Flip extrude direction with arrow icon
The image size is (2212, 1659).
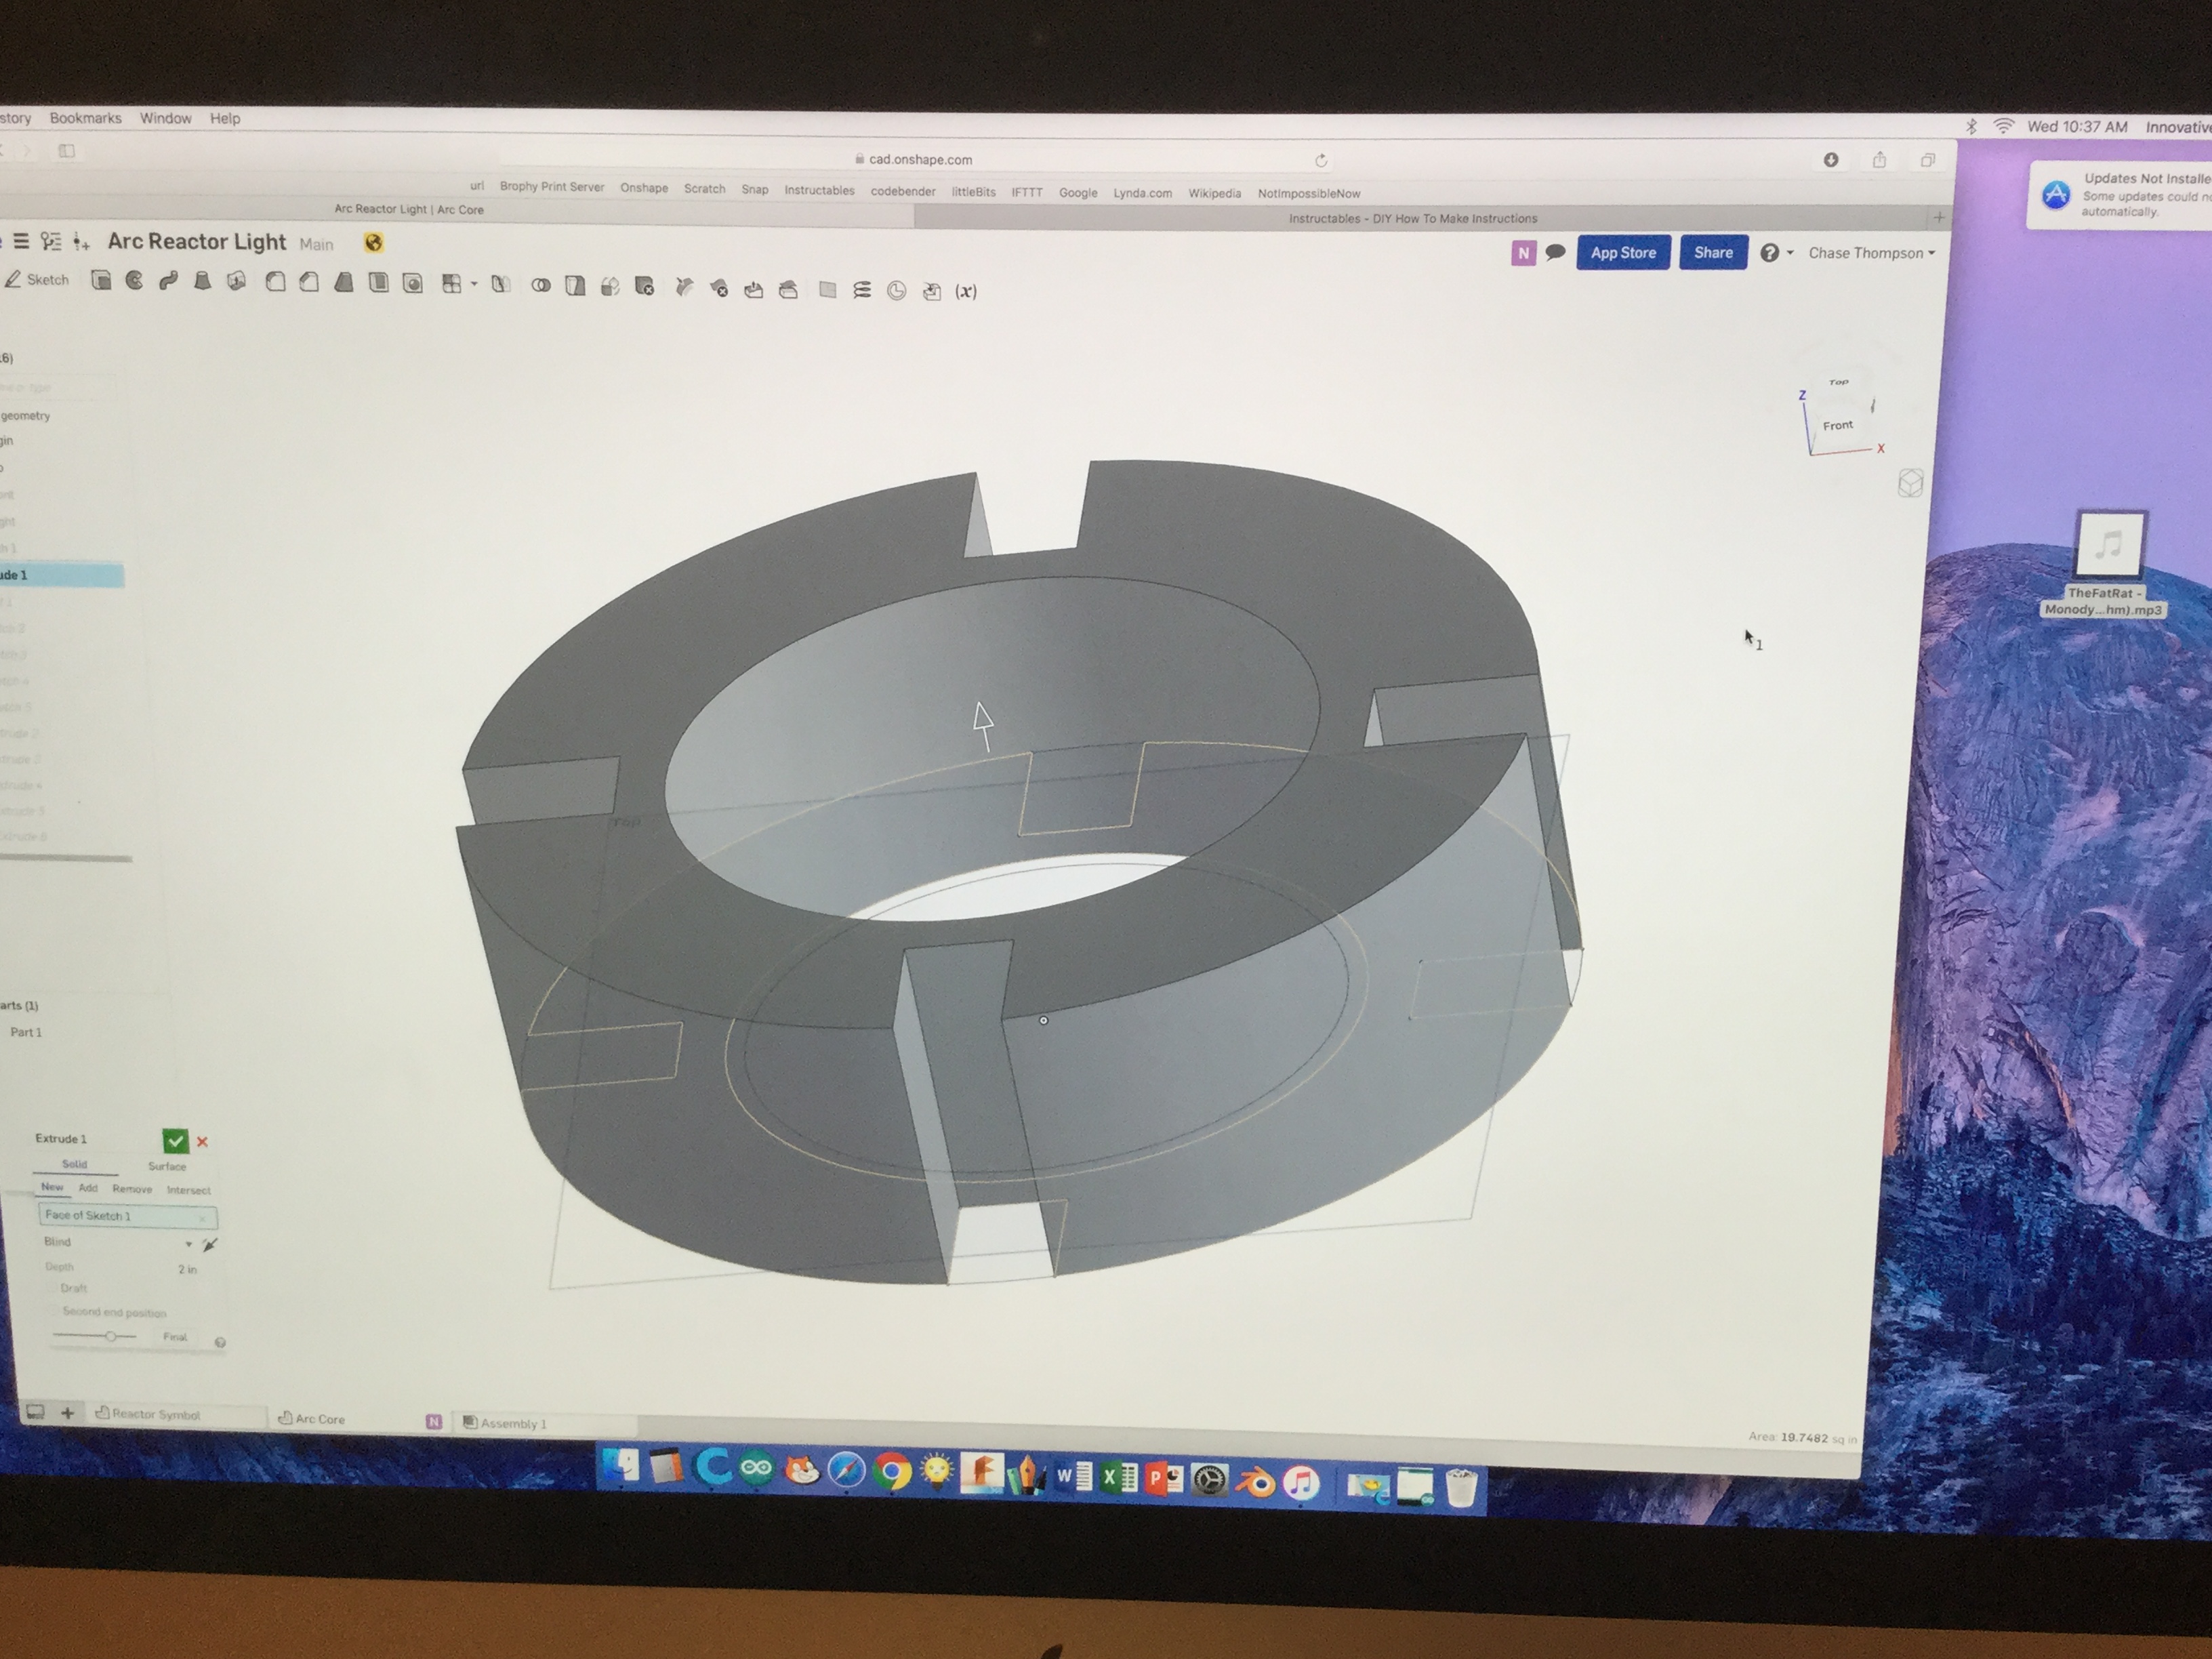tap(209, 1245)
